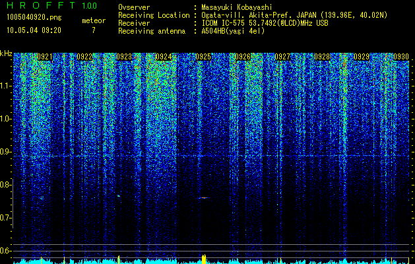Image resolution: width=415 pixels, height=264 pixels.
Task: Click the 0.7 kHz axis label
Action: 5,218
